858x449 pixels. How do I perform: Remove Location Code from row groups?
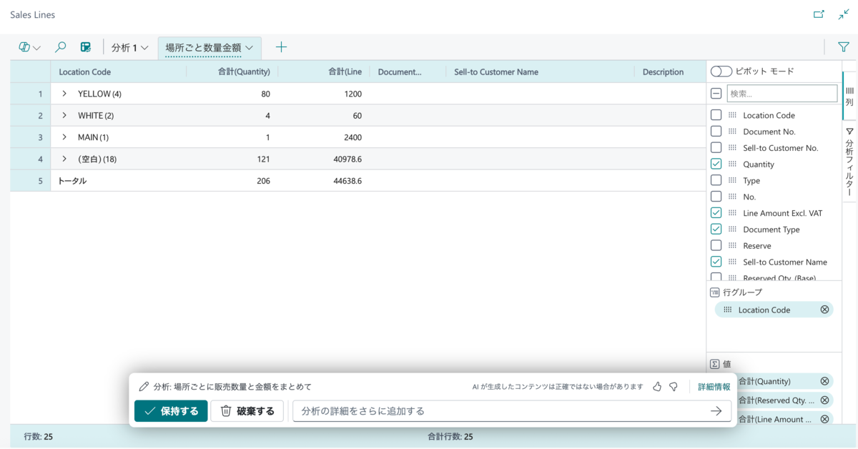(x=824, y=310)
